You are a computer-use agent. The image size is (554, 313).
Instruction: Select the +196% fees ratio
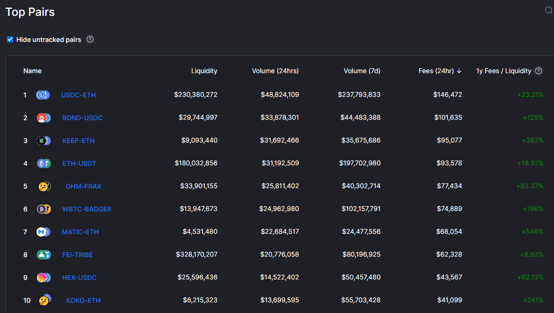coord(533,209)
